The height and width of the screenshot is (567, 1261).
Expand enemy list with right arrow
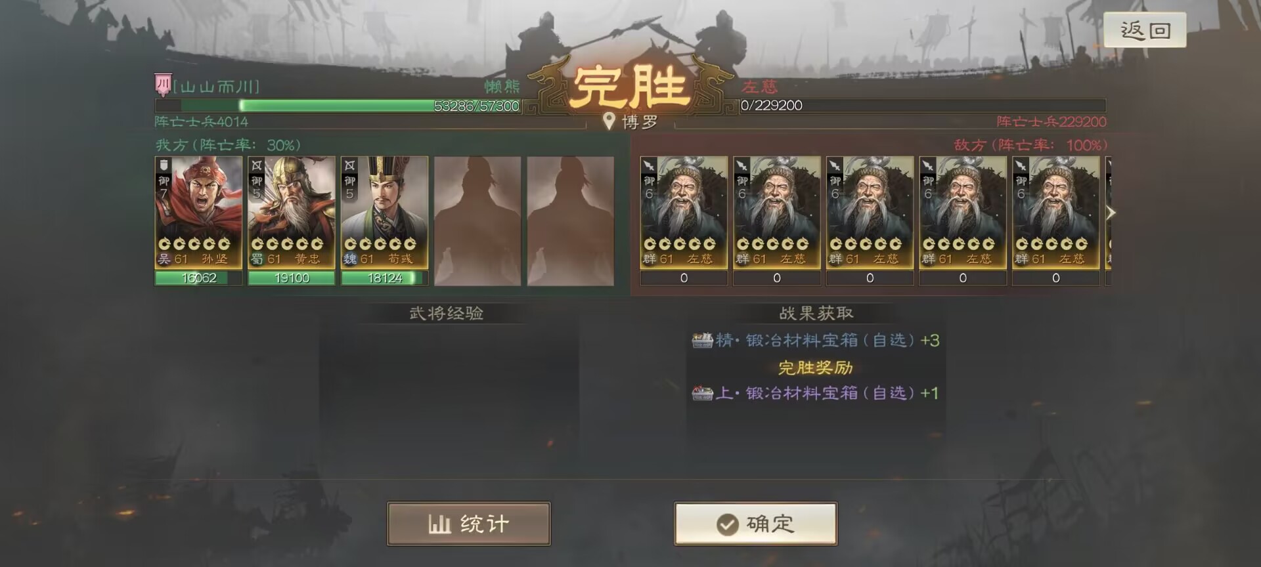(x=1111, y=213)
